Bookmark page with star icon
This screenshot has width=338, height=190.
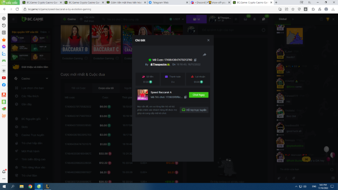coord(293,9)
